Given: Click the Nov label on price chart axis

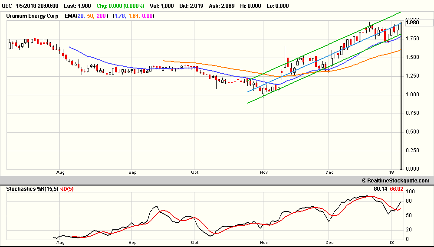Looking at the screenshot, I should click(x=263, y=172).
